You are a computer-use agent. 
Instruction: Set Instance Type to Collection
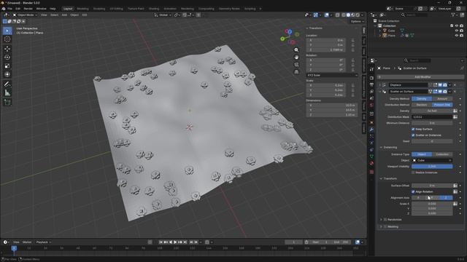pos(442,154)
